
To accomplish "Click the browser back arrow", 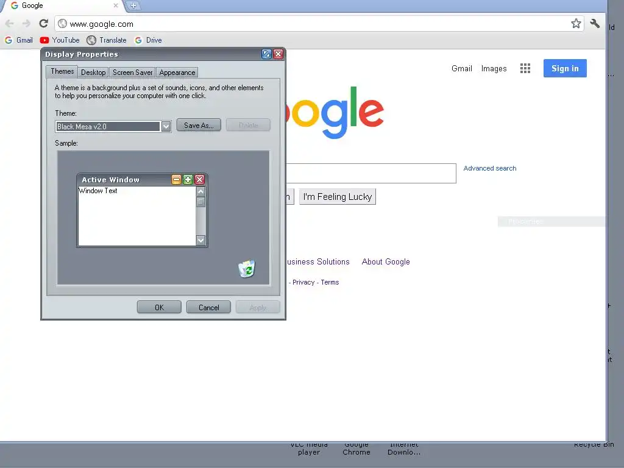I will (x=10, y=24).
